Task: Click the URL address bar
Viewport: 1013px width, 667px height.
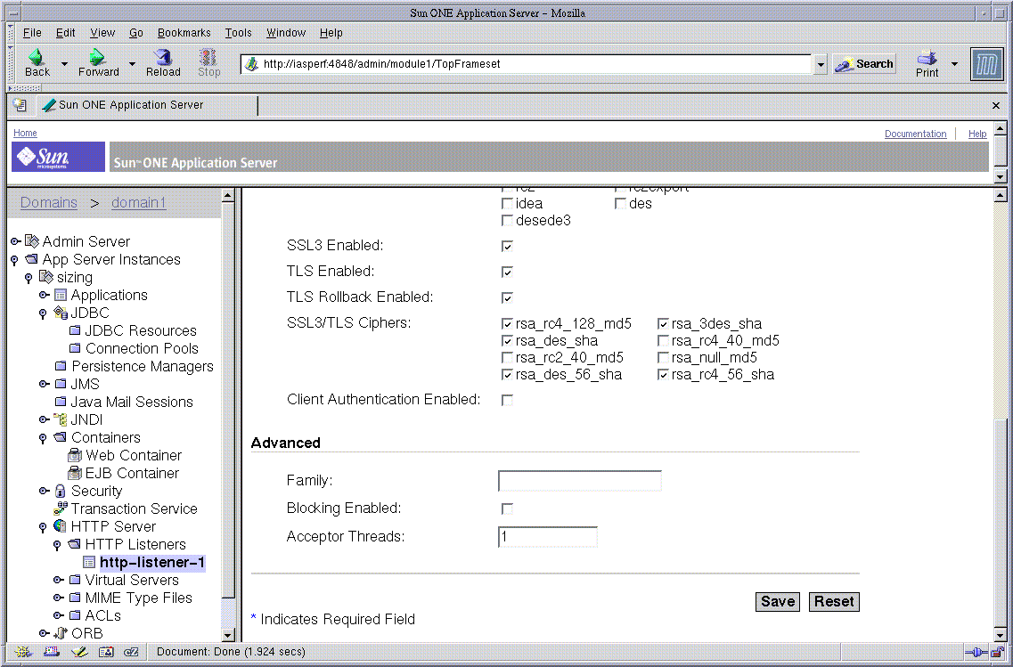Action: pyautogui.click(x=527, y=64)
